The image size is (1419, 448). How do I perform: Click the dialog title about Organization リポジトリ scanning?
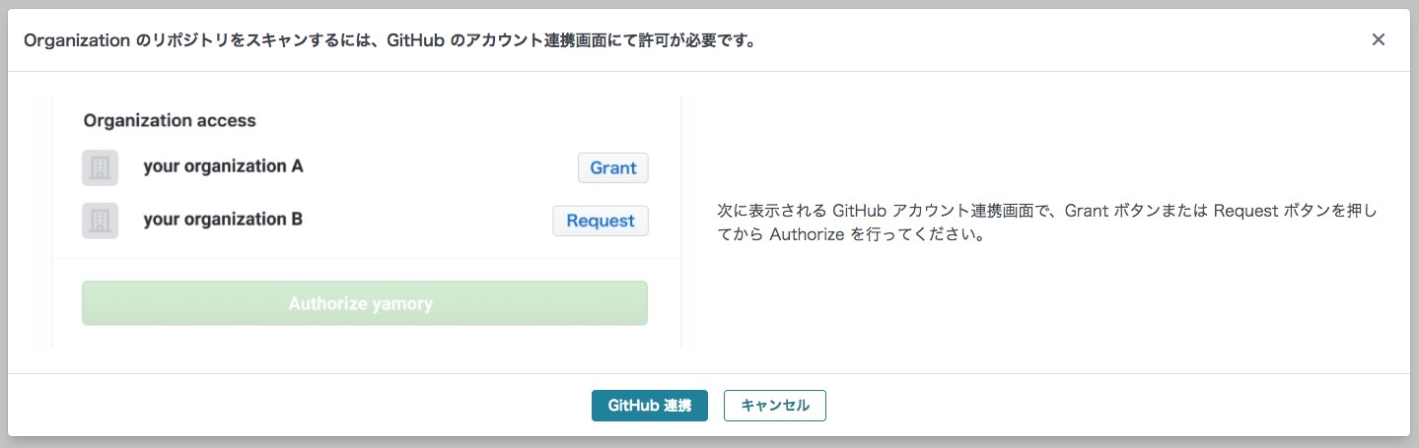pos(390,41)
